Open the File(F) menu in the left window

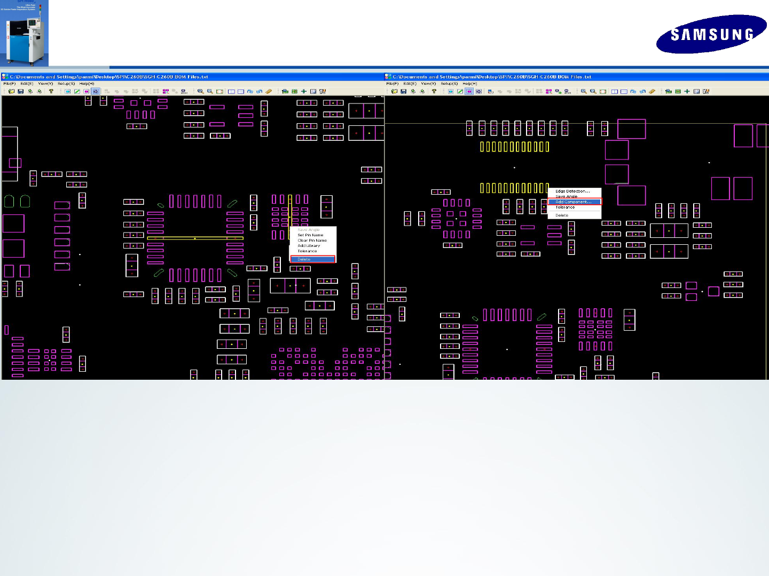point(10,84)
